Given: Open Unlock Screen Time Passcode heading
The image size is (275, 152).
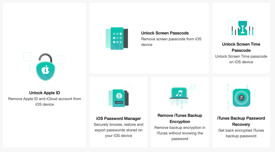Looking at the screenshot, I should point(241,47).
